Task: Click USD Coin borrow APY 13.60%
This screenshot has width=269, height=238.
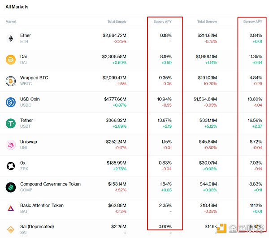Action: click(255, 99)
